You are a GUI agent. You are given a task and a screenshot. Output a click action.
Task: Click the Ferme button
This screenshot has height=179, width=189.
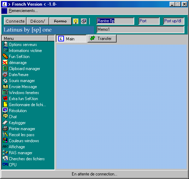[60, 21]
